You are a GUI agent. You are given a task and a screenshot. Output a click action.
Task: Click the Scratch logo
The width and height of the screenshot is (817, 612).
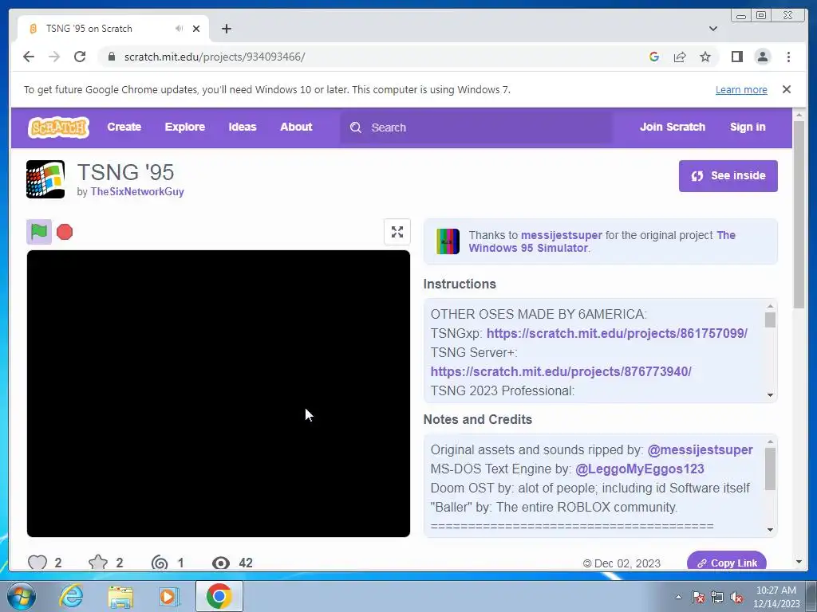point(58,127)
